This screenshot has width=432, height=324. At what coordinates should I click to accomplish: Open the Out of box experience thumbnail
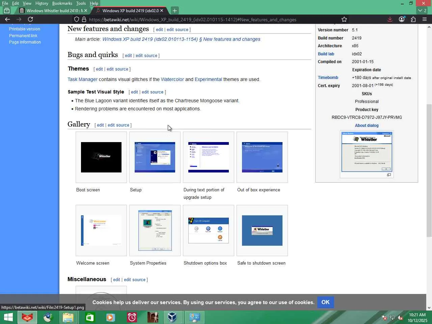(x=262, y=157)
